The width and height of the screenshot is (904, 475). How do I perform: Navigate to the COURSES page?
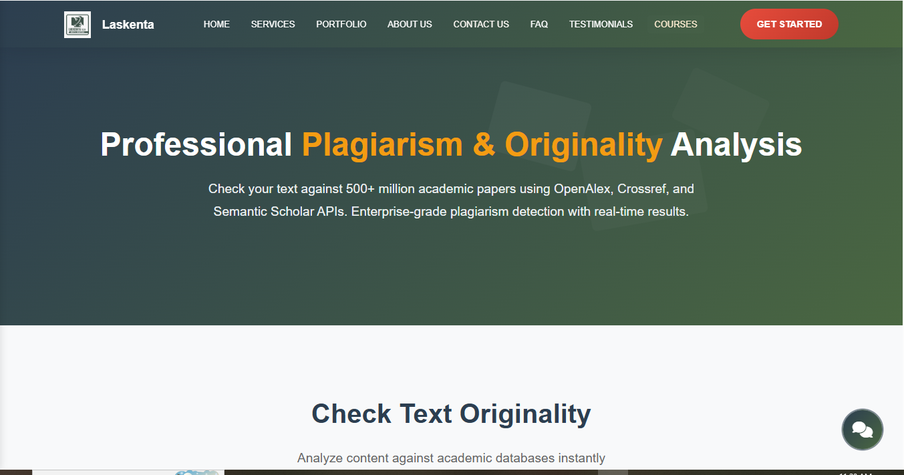(675, 24)
